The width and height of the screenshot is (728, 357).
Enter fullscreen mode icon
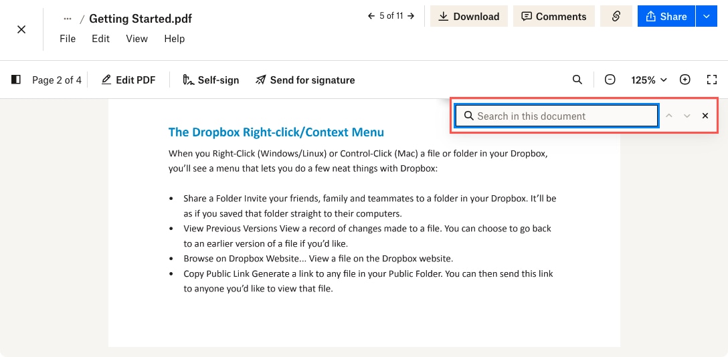[712, 80]
